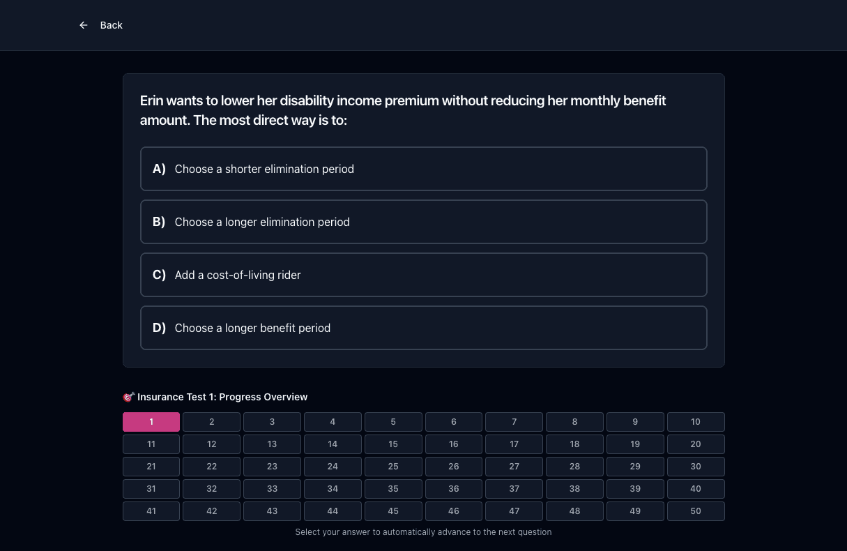Navigate to question 26

454,467
